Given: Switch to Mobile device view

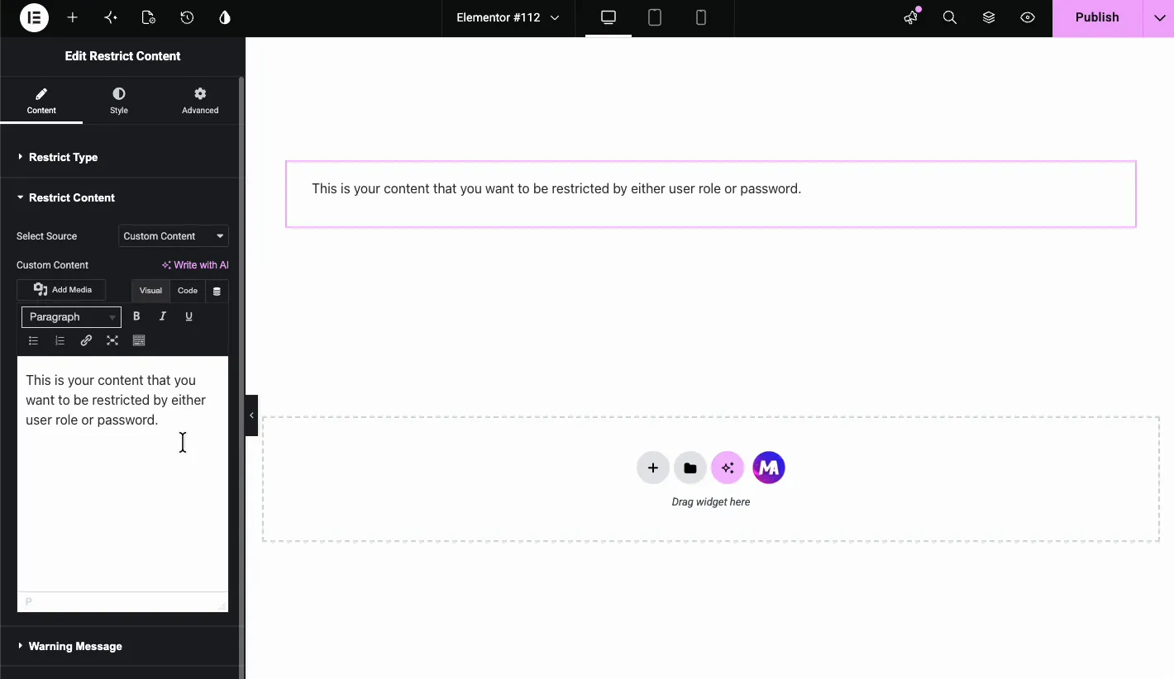Looking at the screenshot, I should tap(701, 17).
